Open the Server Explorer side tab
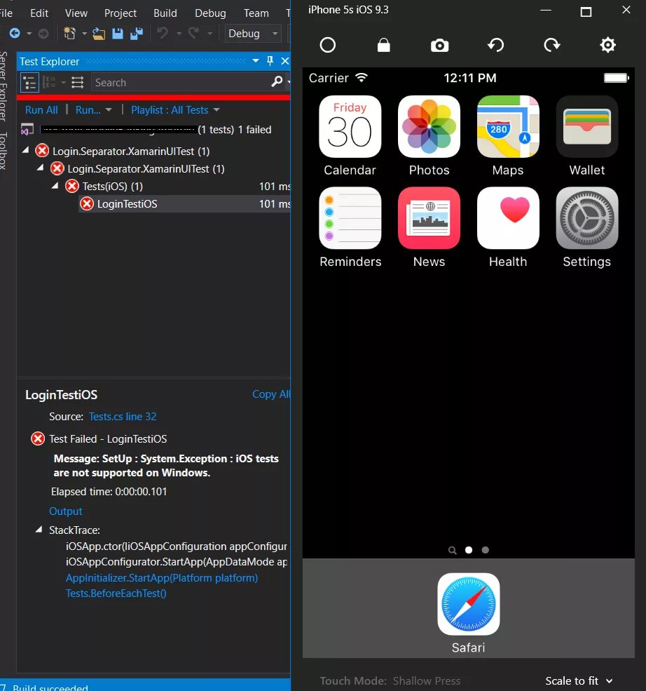This screenshot has width=646, height=691. [x=4, y=86]
